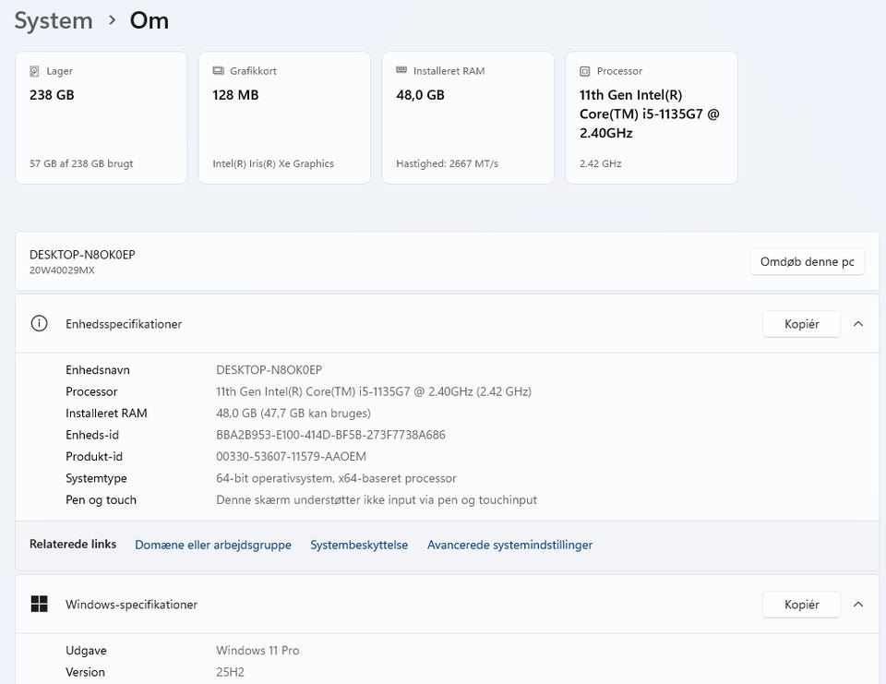Screen dimensions: 886x684
Task: Click 57 GB af 238 GB brugt text
Action: click(81, 163)
